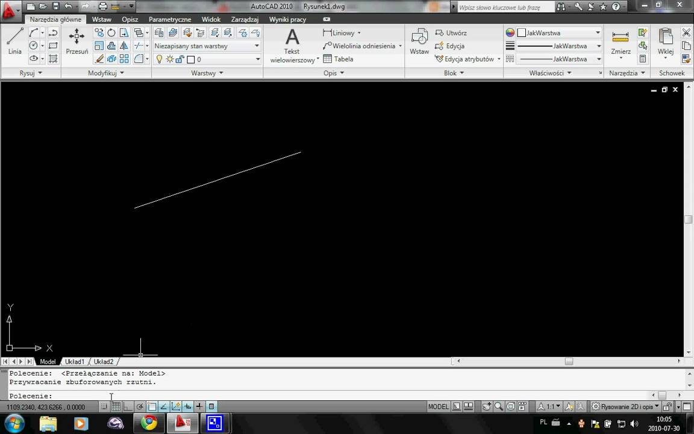Click the Tekst wielowierszowy text tool
Viewport: 694px width, 434px height.
point(292,46)
